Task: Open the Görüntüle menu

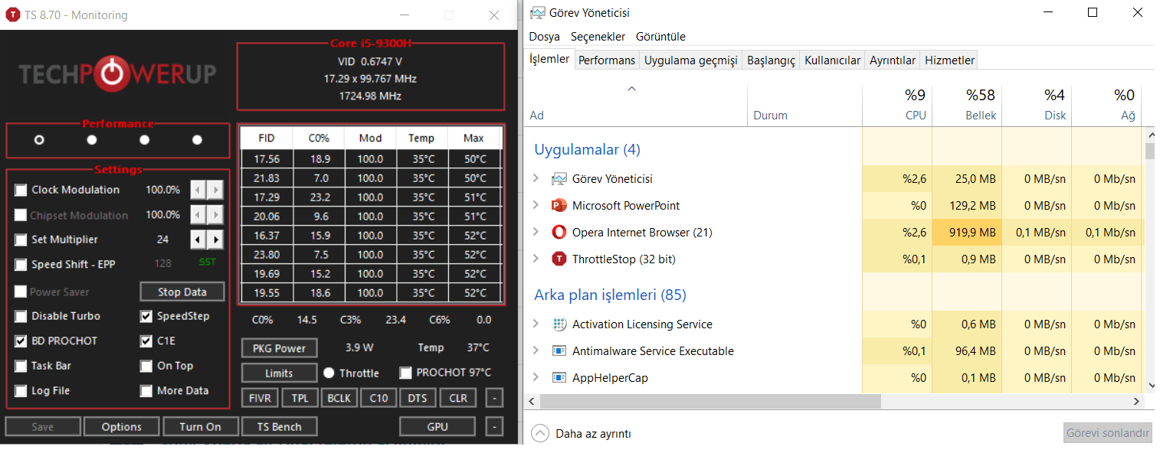Action: [660, 37]
